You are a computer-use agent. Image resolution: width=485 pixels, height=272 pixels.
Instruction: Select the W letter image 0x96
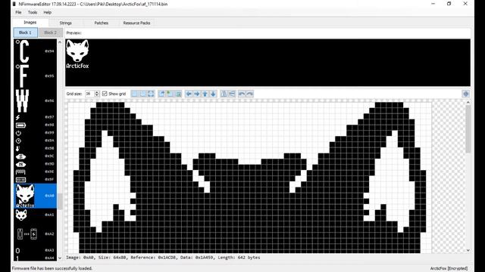pyautogui.click(x=36, y=100)
